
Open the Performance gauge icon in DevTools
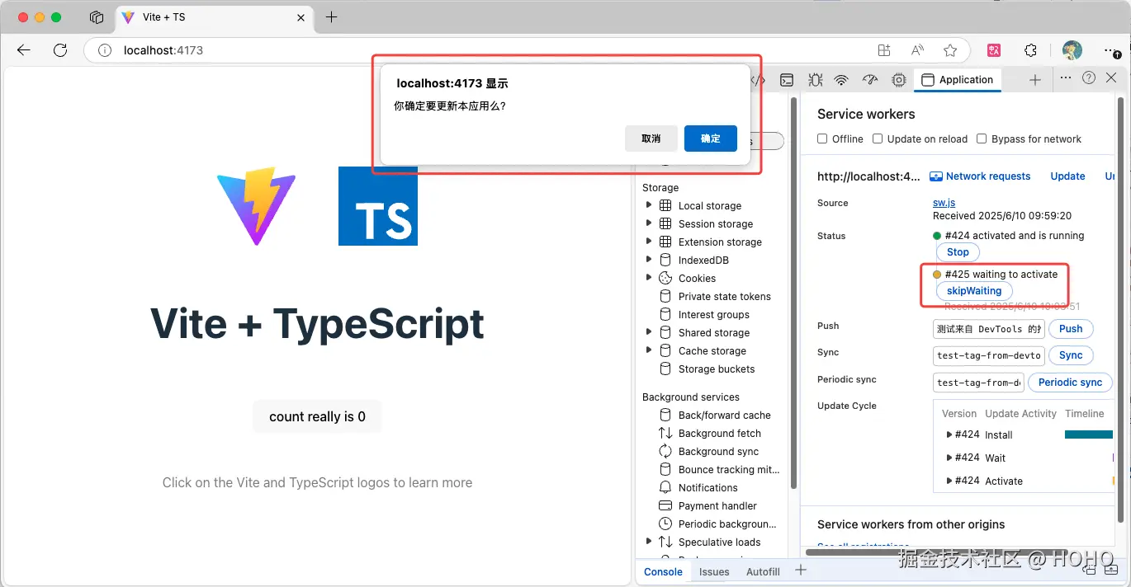(x=870, y=80)
